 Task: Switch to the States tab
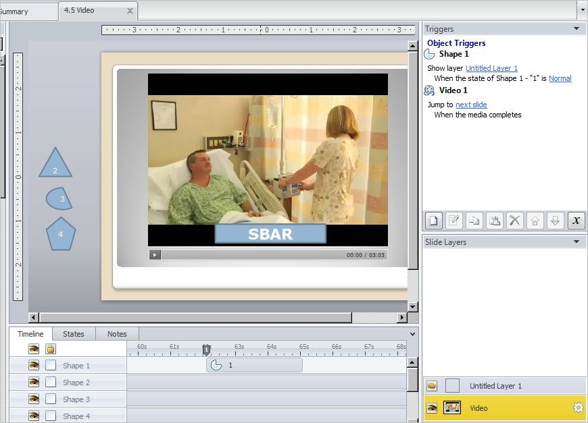(74, 334)
